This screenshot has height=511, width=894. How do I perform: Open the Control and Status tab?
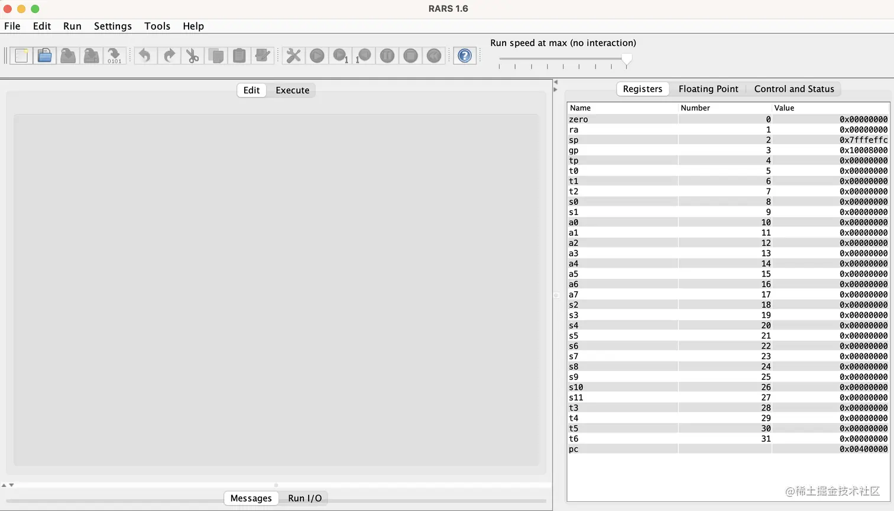tap(794, 89)
